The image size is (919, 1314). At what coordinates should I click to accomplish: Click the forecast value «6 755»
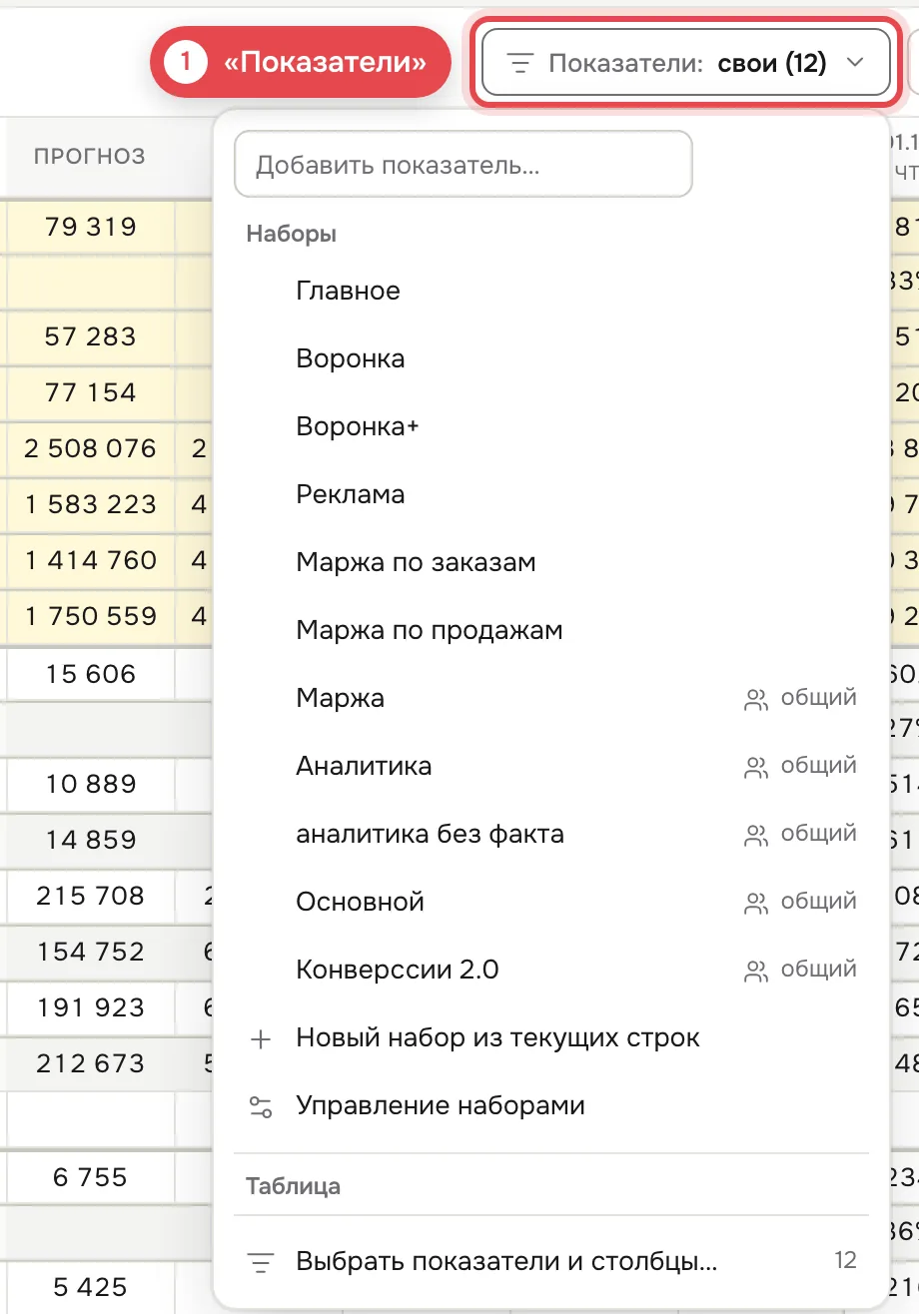[x=91, y=1177]
